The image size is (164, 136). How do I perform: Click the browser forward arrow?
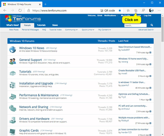12,10
